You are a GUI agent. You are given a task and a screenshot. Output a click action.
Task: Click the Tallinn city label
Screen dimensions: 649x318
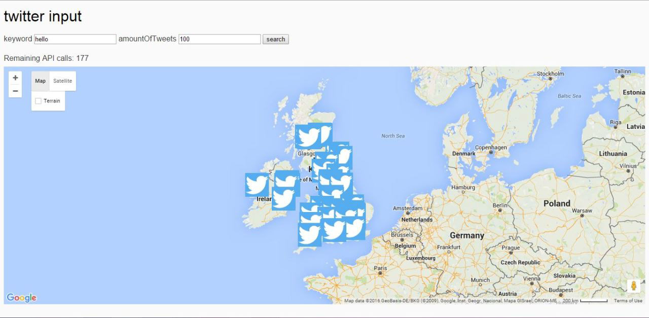[623, 72]
